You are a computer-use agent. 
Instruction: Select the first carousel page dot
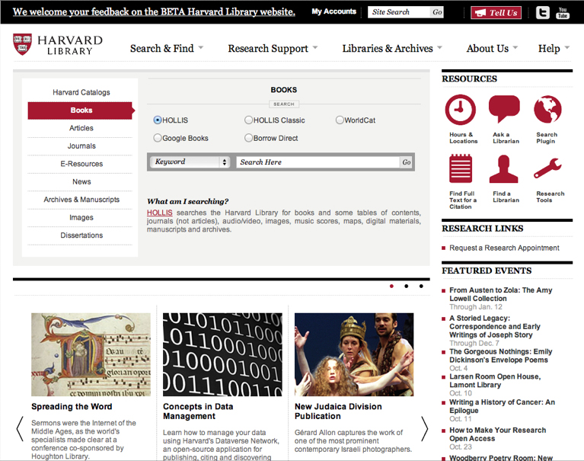(391, 287)
